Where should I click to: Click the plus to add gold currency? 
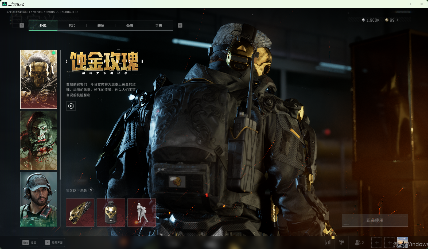398,20
